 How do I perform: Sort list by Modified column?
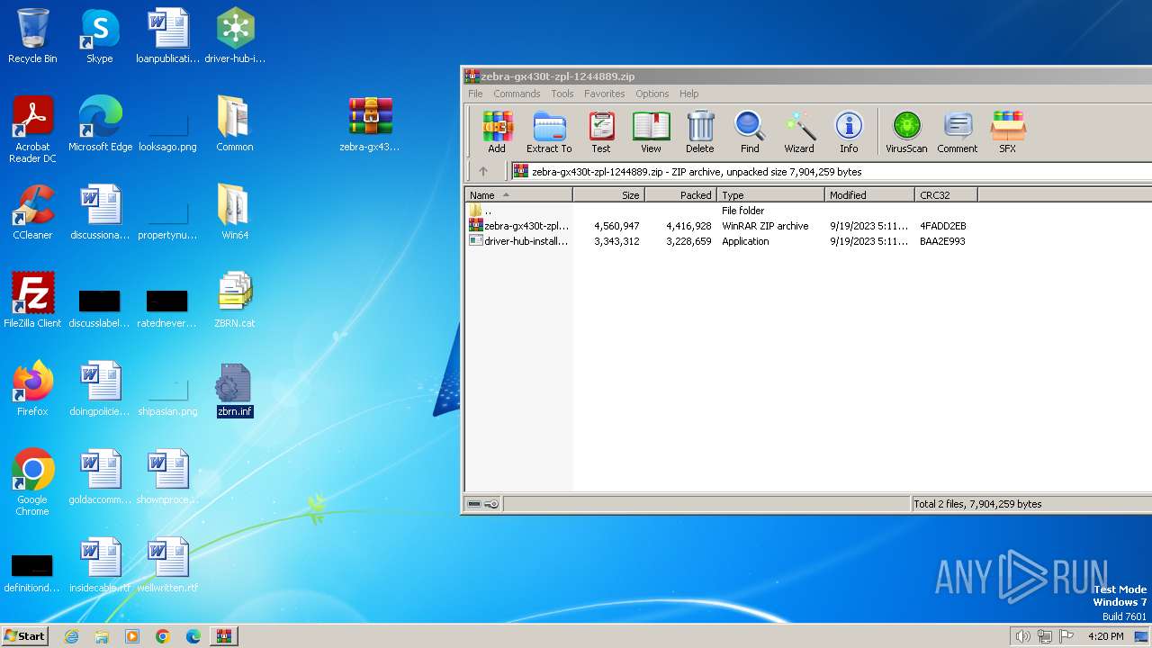(x=869, y=194)
